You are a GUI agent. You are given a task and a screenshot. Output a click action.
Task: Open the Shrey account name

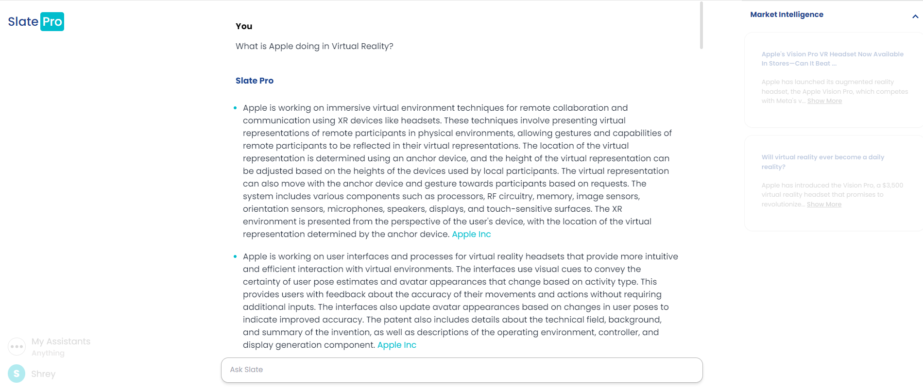pyautogui.click(x=43, y=374)
